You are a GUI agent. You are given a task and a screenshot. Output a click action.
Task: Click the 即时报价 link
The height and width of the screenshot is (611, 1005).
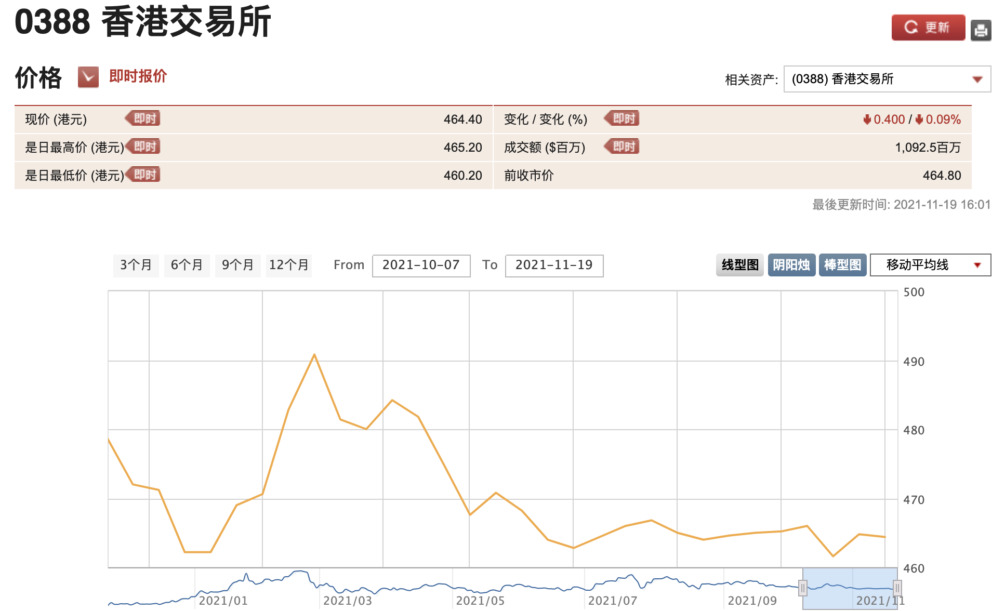click(138, 76)
